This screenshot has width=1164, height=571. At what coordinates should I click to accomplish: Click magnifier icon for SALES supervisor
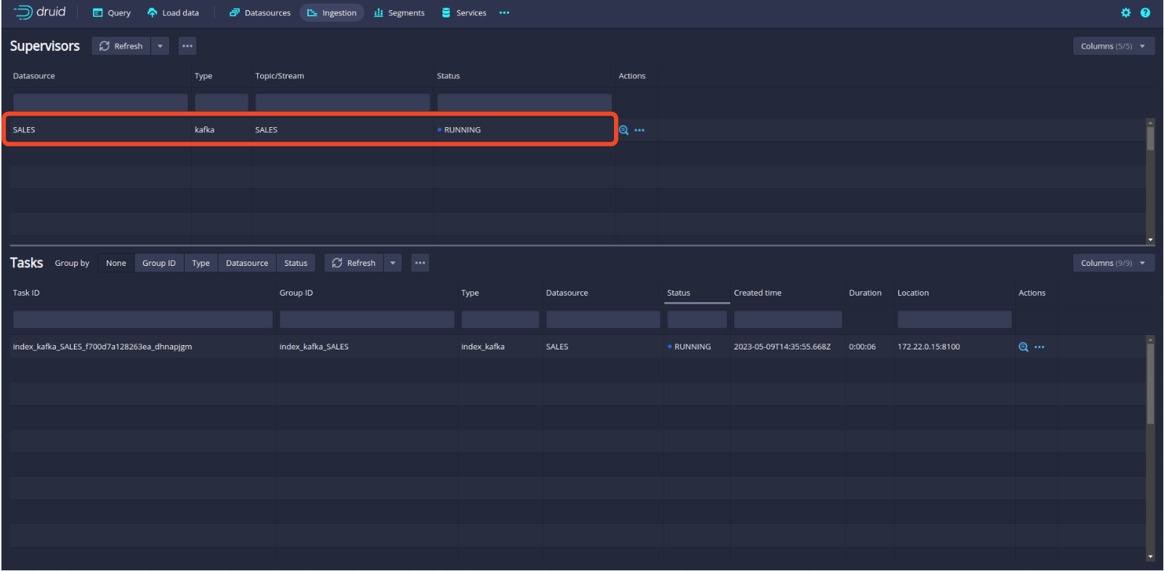coord(623,130)
